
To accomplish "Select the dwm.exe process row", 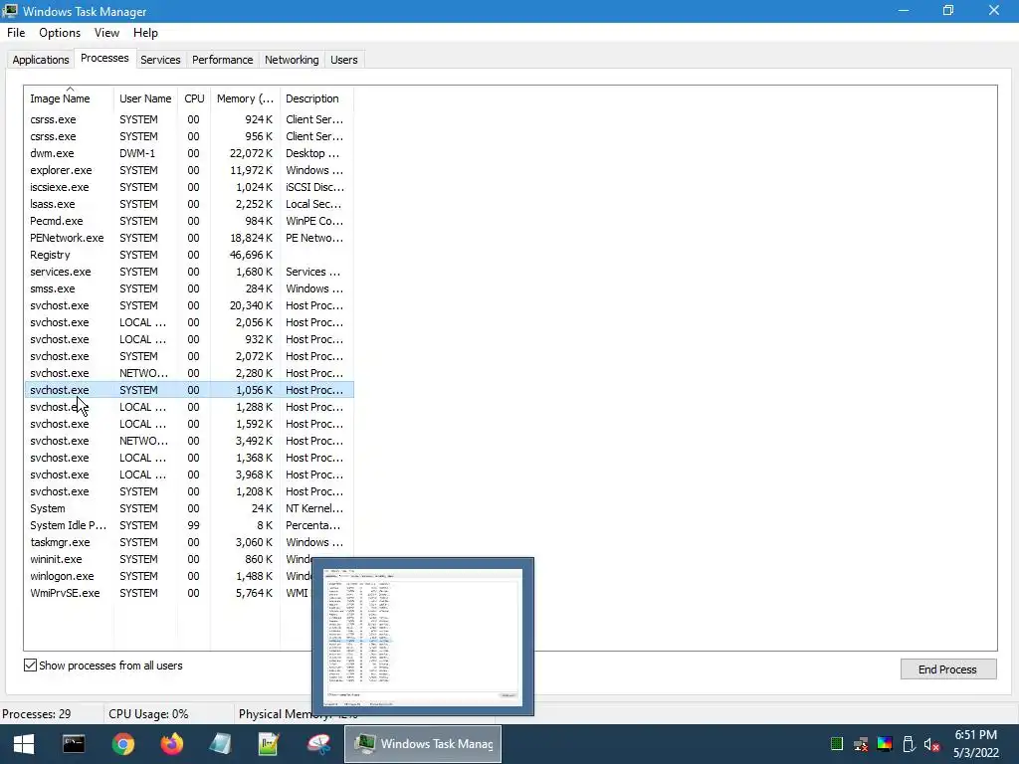I will coord(189,153).
